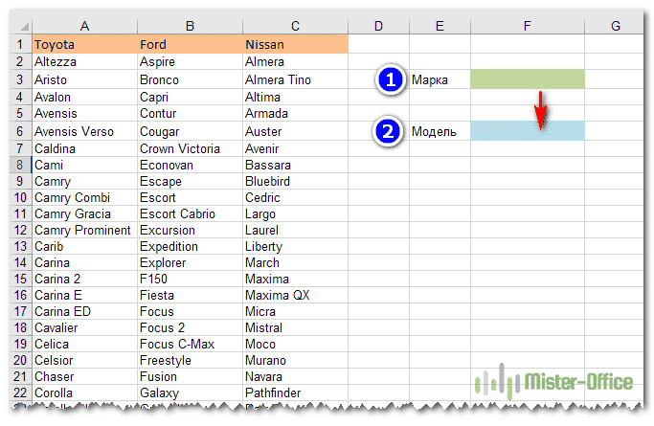Select the Camry Prominent cell
This screenshot has width=654, height=426.
pyautogui.click(x=84, y=231)
